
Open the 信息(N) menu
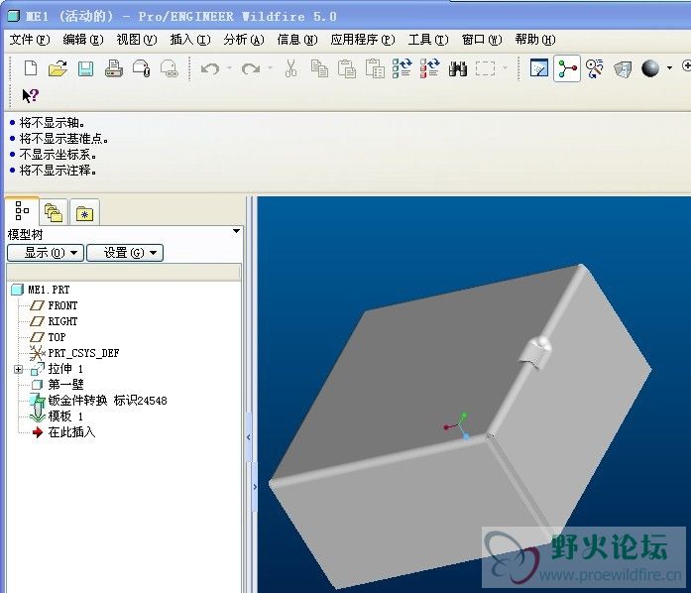coord(297,40)
